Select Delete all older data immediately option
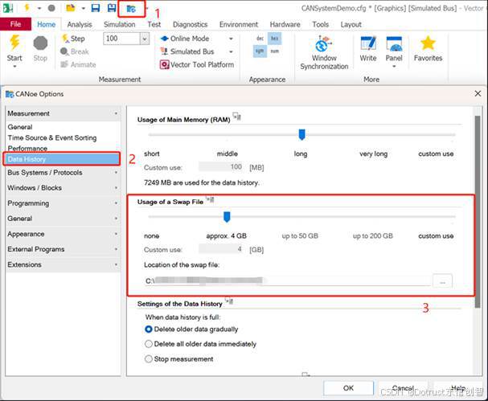 201,344
